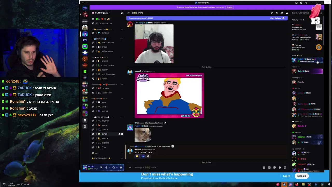Open the apps icon in message bar
The width and height of the screenshot is (332, 187).
pos(285,168)
